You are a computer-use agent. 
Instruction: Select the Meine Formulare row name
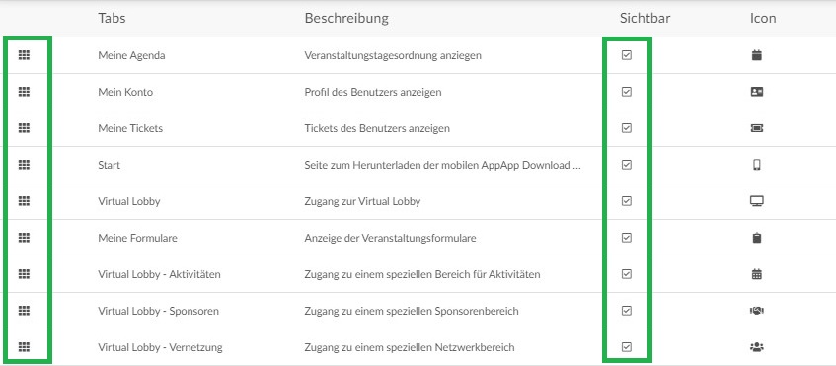point(137,238)
